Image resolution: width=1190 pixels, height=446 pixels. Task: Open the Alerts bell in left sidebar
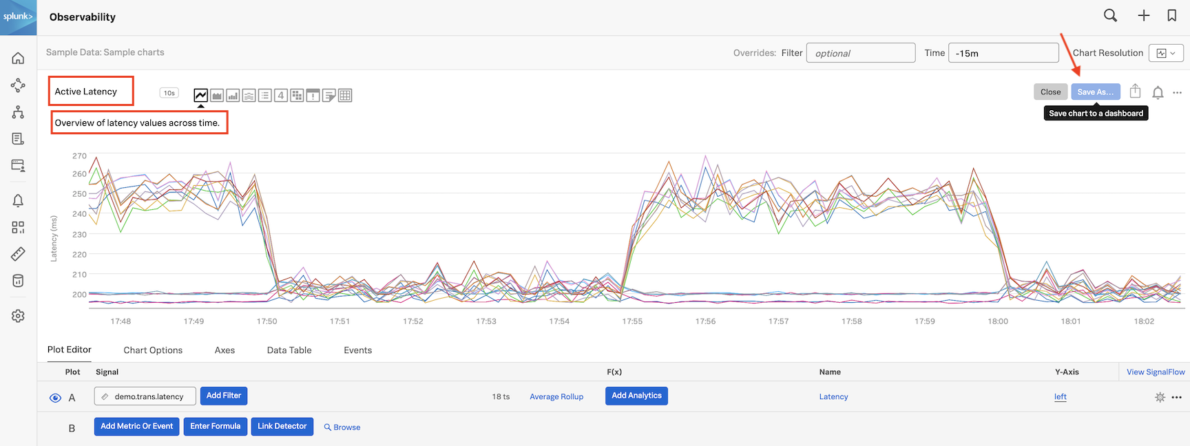[18, 200]
